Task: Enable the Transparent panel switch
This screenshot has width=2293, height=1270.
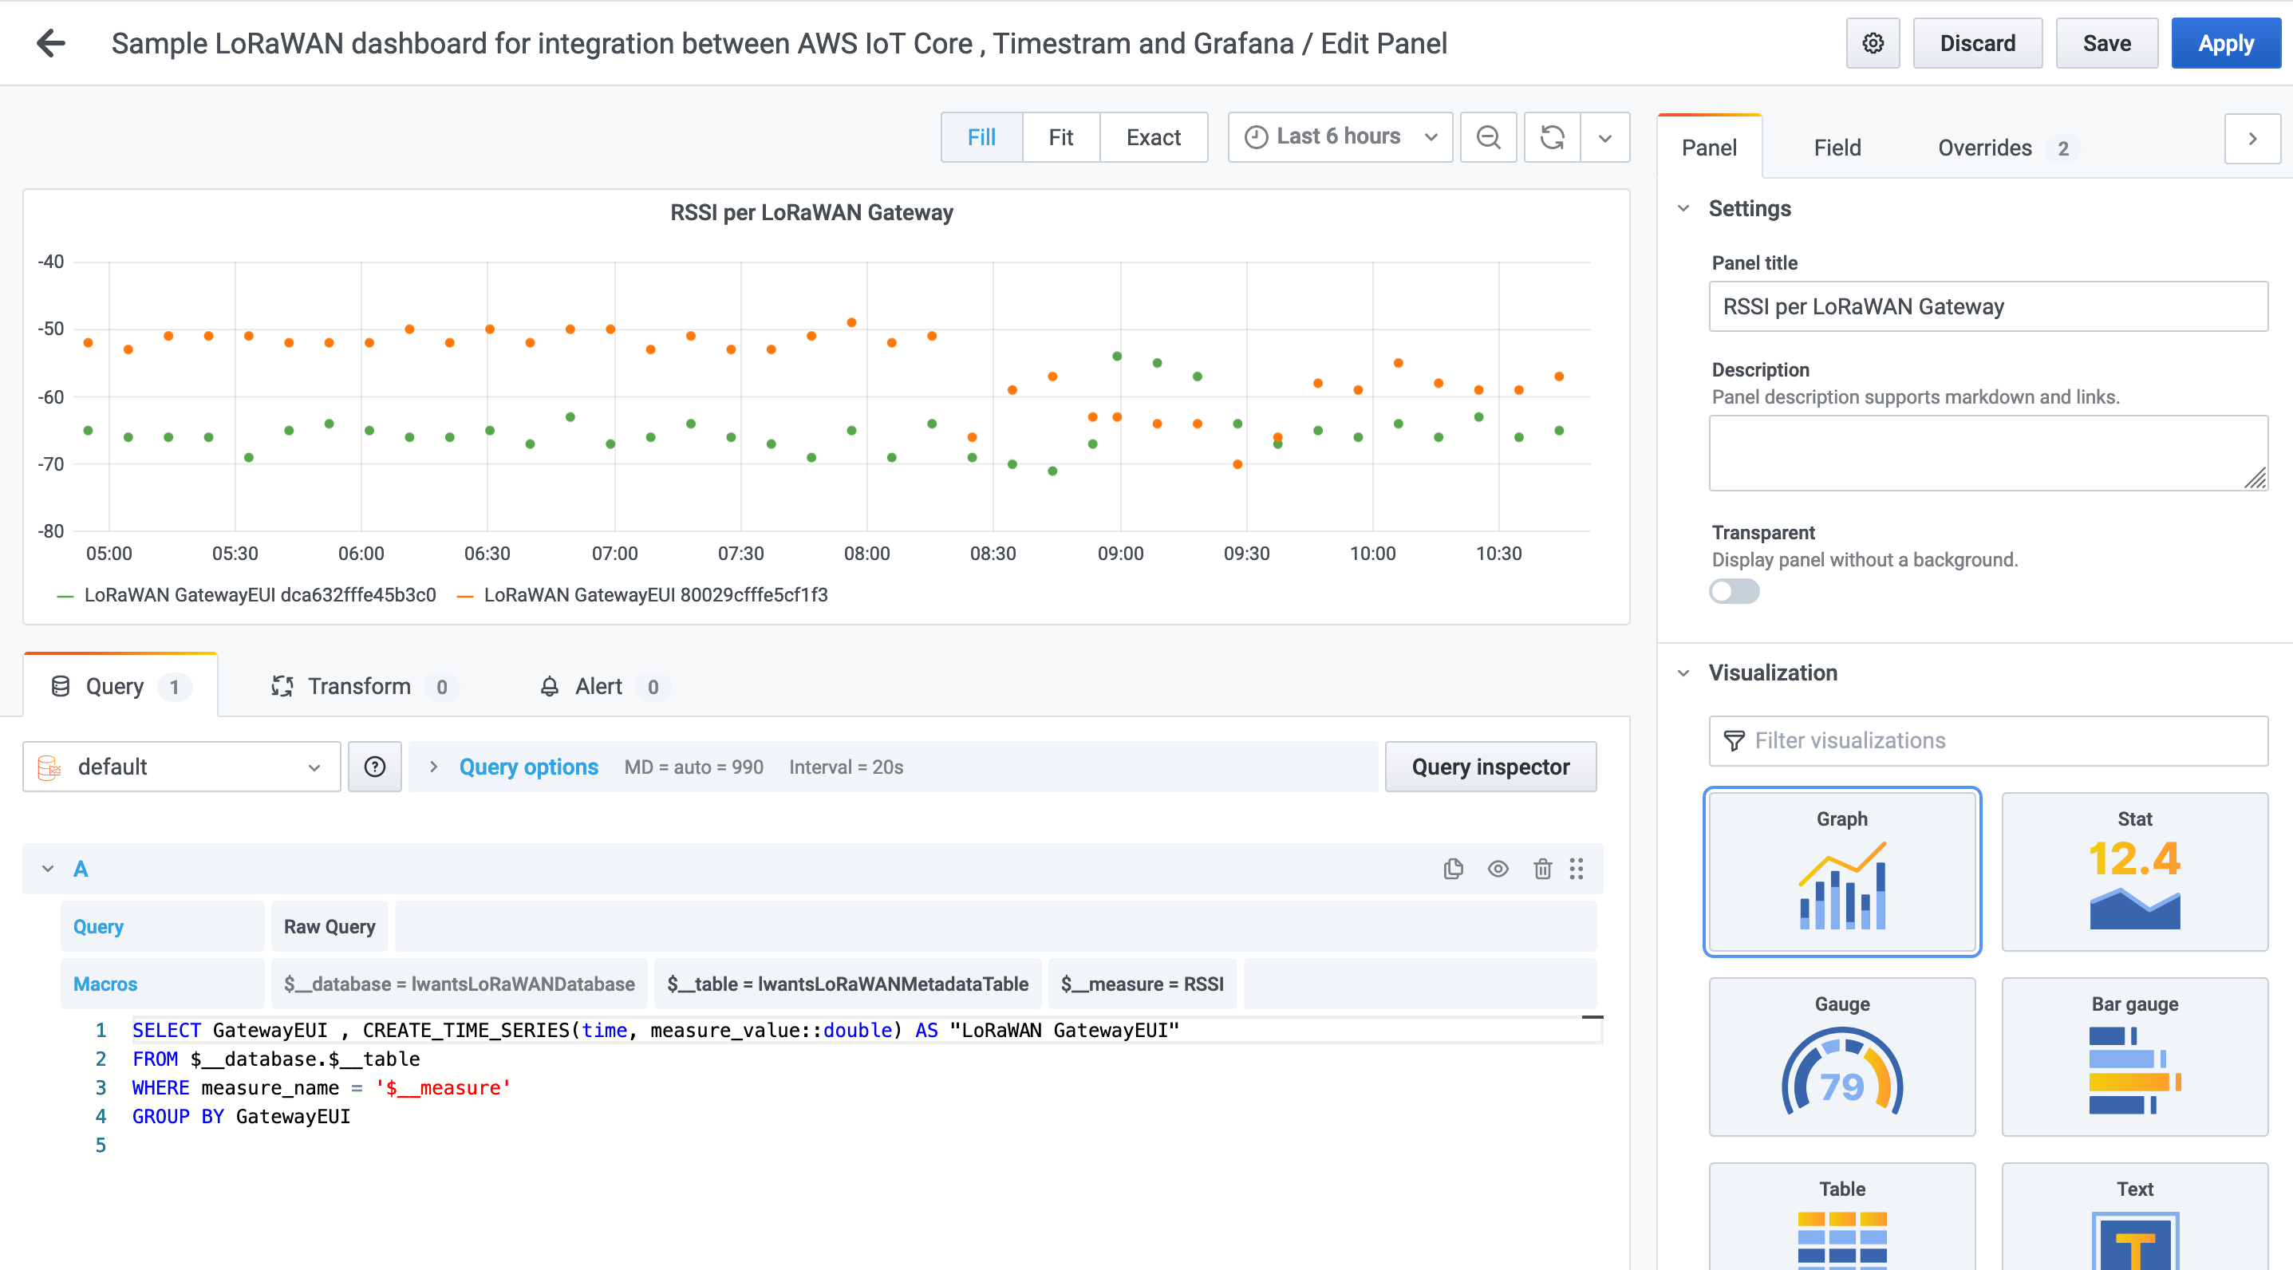Action: tap(1734, 591)
